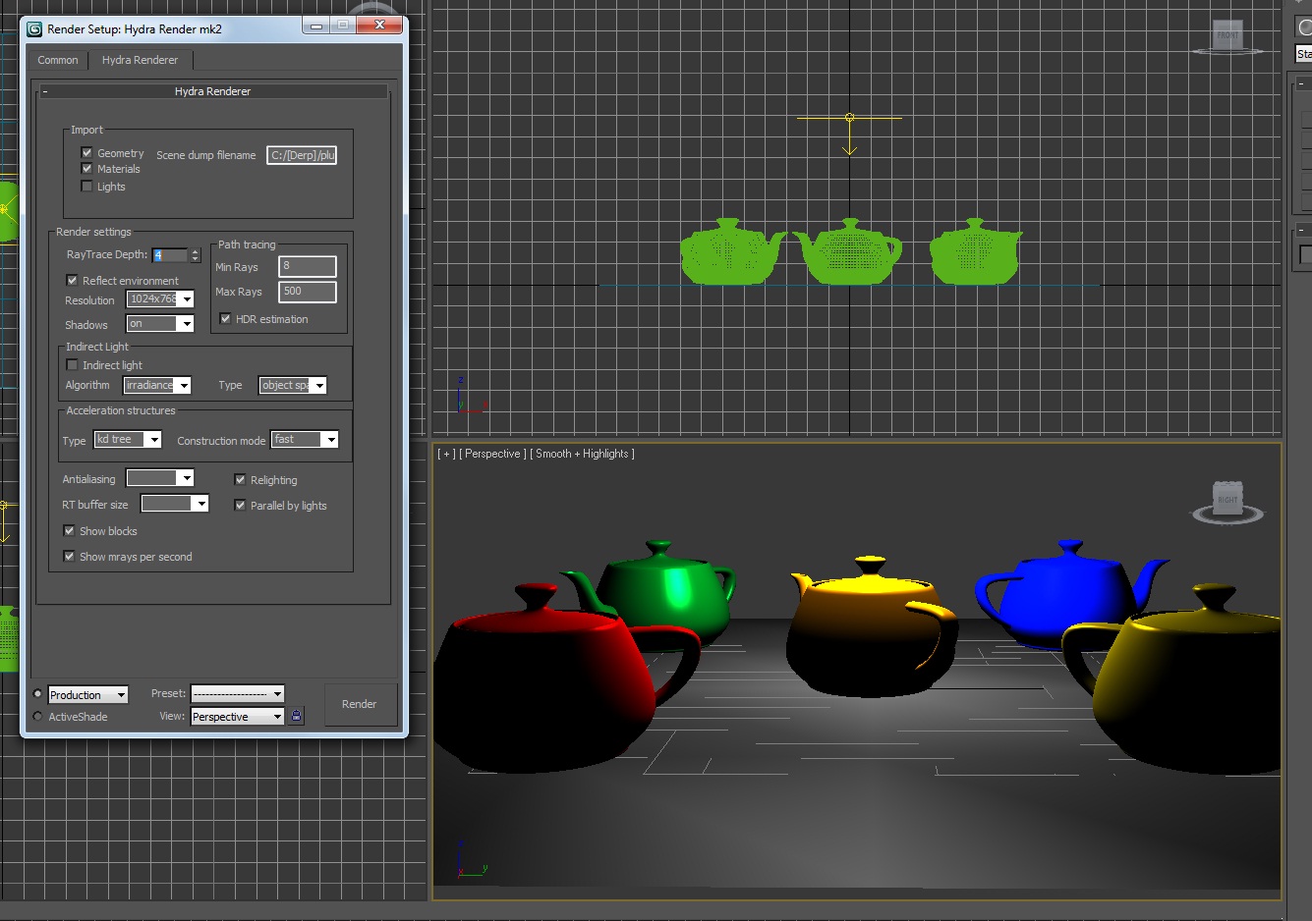
Task: Click the Perspective viewport ViewCube
Action: (x=1227, y=500)
